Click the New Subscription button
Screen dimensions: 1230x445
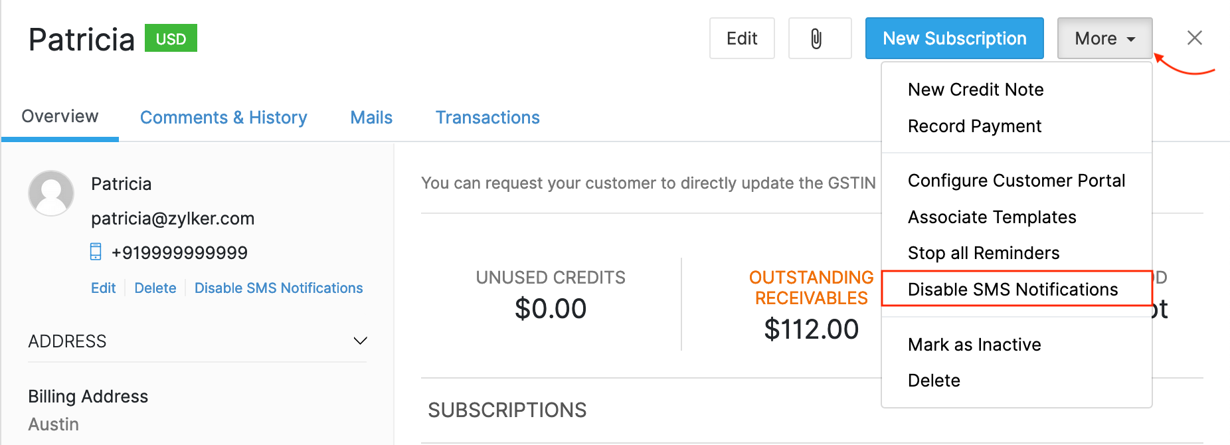tap(954, 38)
